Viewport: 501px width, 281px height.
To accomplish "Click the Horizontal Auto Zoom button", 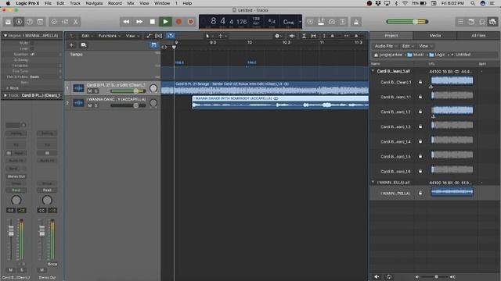I will click(313, 36).
